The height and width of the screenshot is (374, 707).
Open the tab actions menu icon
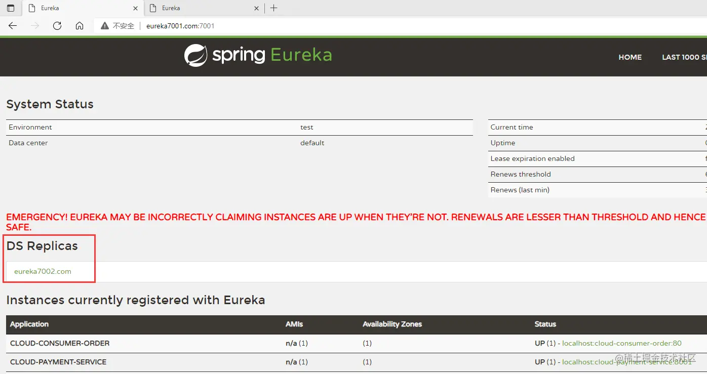click(x=11, y=8)
